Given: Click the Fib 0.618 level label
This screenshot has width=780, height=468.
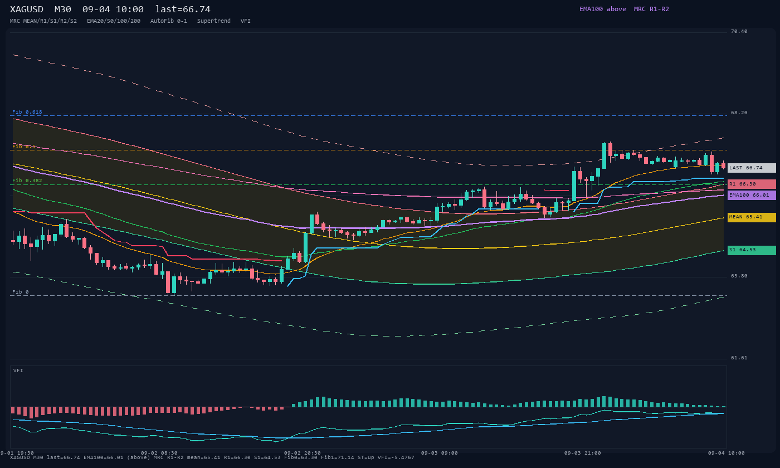Looking at the screenshot, I should click(27, 112).
